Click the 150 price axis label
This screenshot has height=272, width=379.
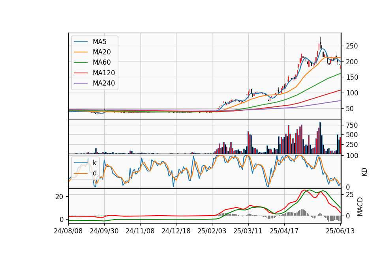click(x=352, y=77)
